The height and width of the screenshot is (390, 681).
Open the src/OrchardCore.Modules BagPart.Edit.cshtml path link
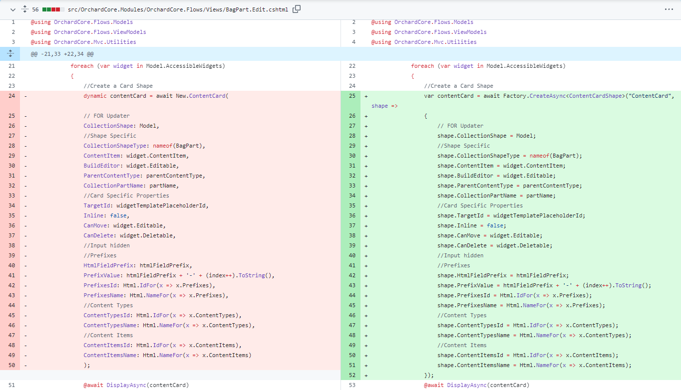tap(178, 9)
